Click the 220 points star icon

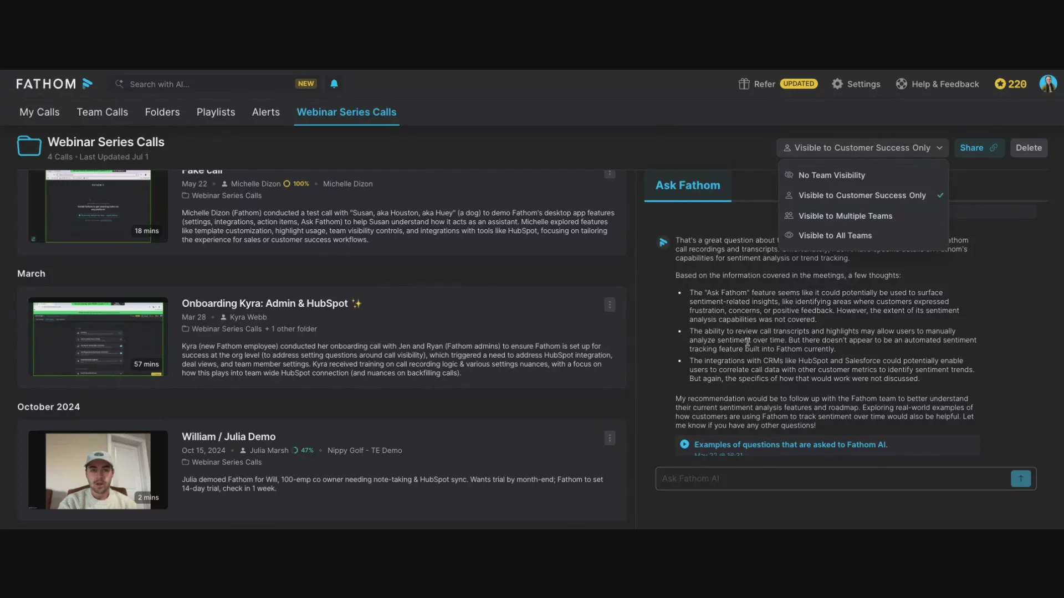pyautogui.click(x=1000, y=84)
